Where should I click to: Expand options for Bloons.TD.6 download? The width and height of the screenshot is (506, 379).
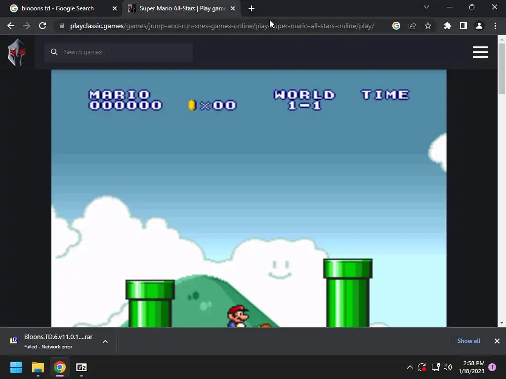point(105,341)
